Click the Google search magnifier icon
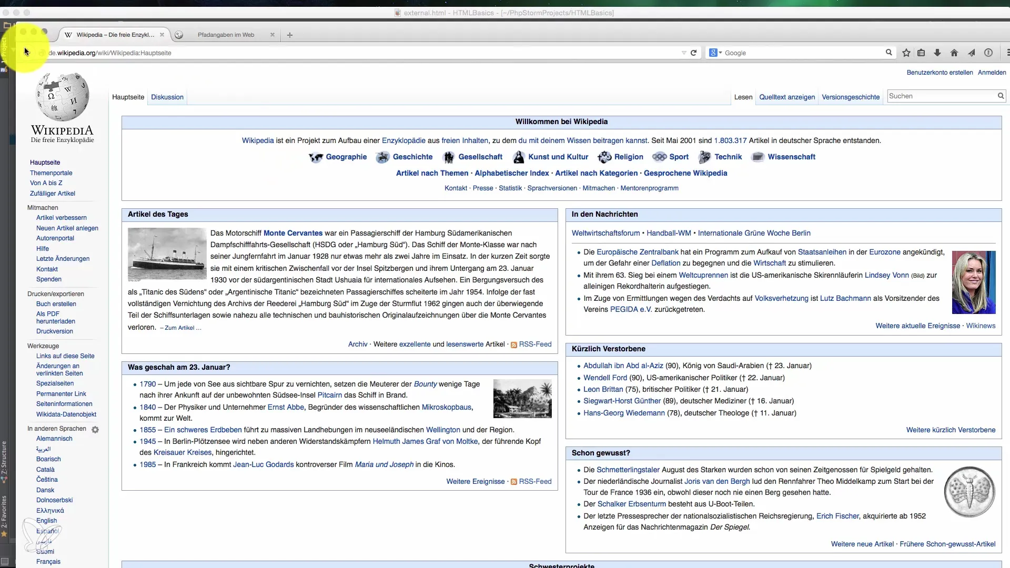The width and height of the screenshot is (1010, 568). pos(889,53)
